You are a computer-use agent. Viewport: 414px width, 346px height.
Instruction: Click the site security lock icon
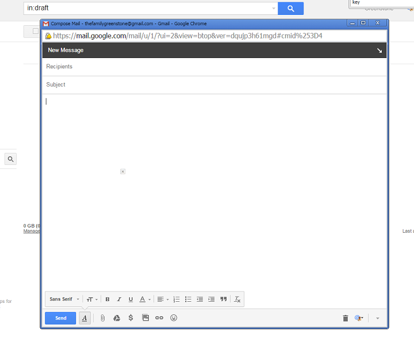(x=48, y=36)
